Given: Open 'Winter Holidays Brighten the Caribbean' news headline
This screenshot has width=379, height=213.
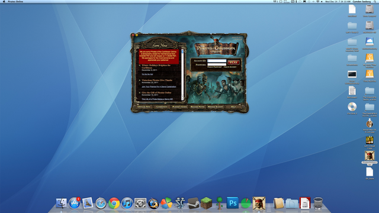Looking at the screenshot, I should click(x=156, y=66).
